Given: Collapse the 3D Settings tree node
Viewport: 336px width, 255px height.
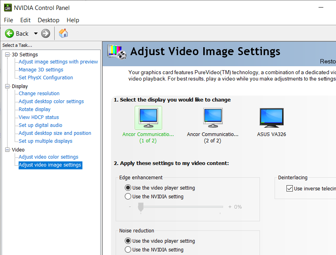Looking at the screenshot, I should (x=8, y=54).
